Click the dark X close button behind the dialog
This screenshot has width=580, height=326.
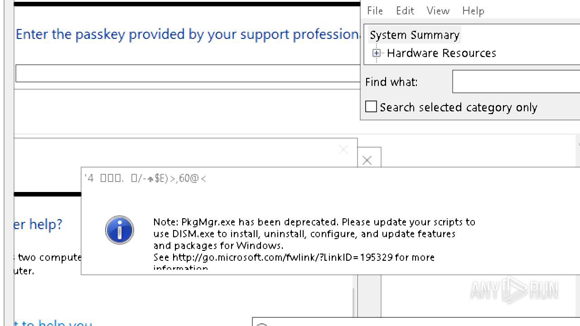pos(367,160)
